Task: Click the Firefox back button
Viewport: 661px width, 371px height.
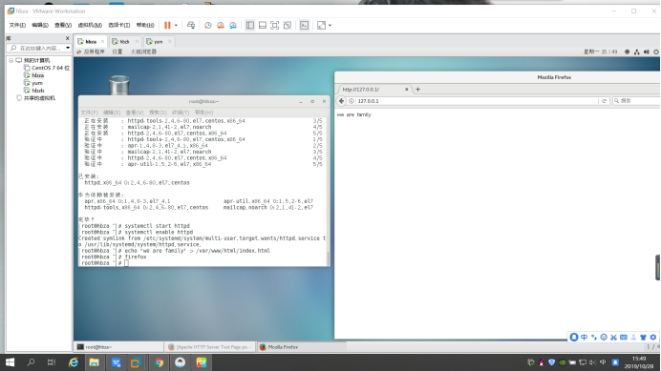Action: click(341, 101)
